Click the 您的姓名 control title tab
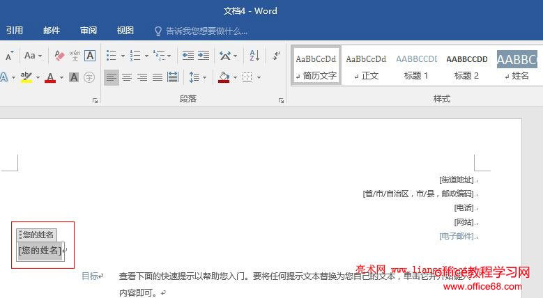Viewport: 543px width, 298px height. coord(36,235)
